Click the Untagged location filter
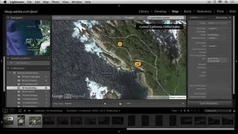 129,17
